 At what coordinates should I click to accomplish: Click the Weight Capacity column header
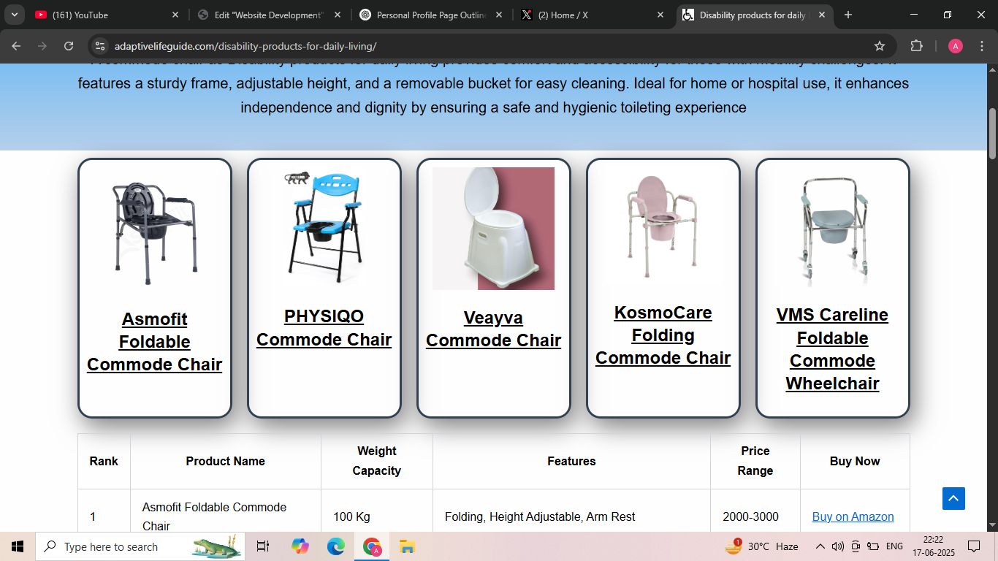point(376,461)
